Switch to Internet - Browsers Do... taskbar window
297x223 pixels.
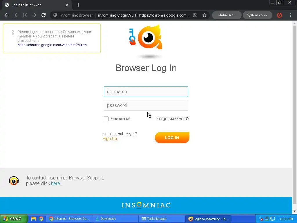pos(69,219)
